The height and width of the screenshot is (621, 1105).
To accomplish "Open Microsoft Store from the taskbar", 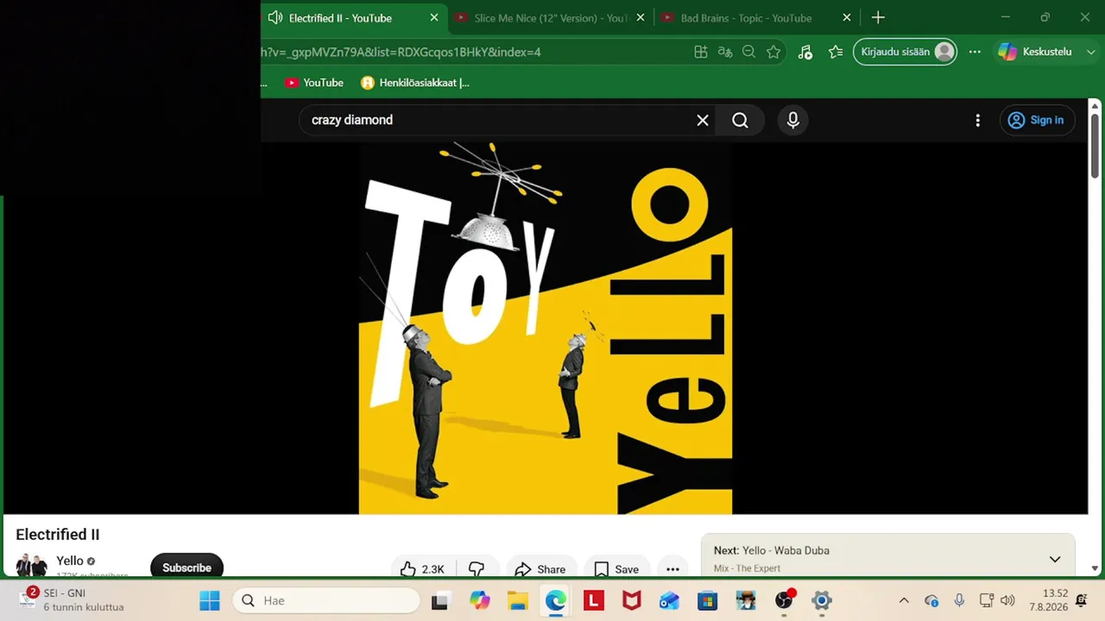I will pos(708,600).
